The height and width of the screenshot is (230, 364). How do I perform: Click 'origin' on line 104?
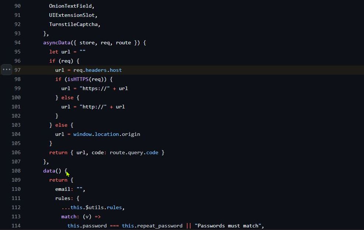pyautogui.click(x=131, y=134)
